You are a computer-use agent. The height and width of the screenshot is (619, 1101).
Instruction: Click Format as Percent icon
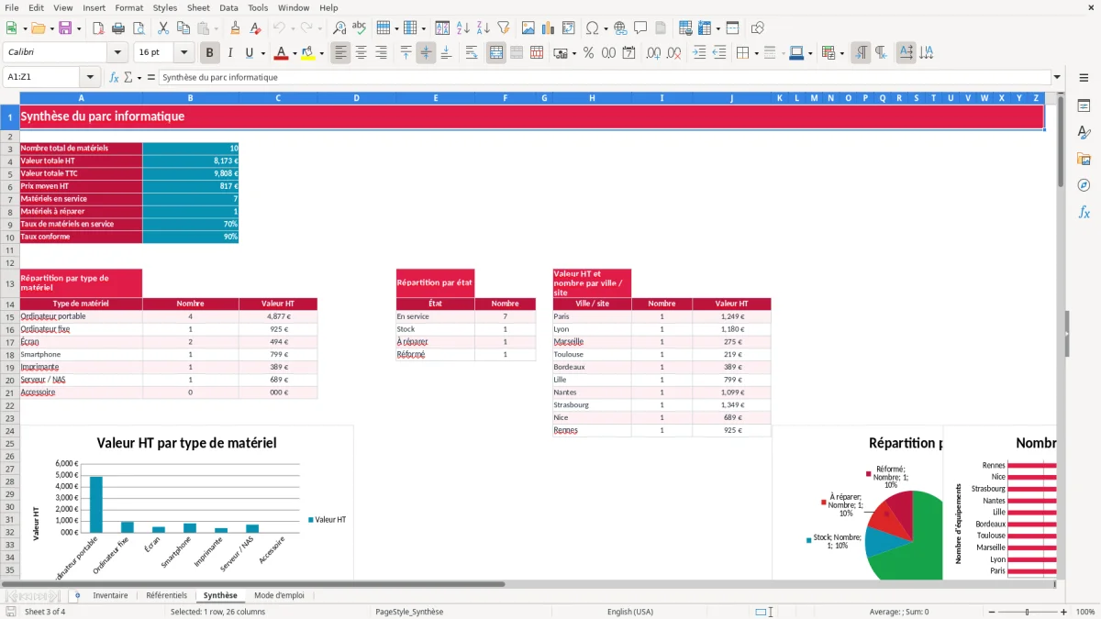(x=589, y=53)
